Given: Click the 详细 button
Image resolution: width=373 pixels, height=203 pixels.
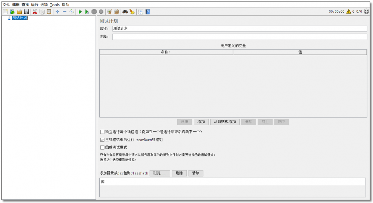Looking at the screenshot, I should pyautogui.click(x=184, y=122).
